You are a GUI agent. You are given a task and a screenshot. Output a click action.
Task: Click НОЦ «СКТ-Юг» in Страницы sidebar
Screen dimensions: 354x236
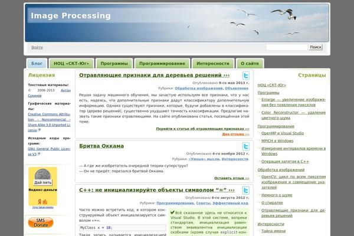pos(272,85)
